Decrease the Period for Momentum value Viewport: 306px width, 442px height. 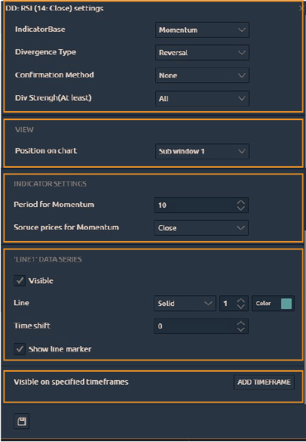pos(240,208)
